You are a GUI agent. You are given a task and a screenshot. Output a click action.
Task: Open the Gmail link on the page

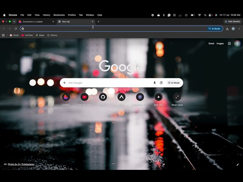pos(211,44)
